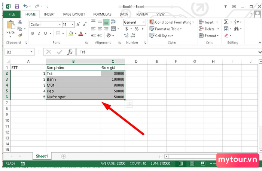This screenshot has height=171, width=262.
Task: Click the Undo arrow icon
Action: coord(25,6)
